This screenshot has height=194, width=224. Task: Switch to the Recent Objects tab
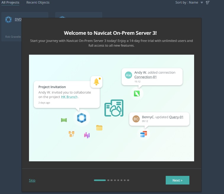(x=38, y=2)
